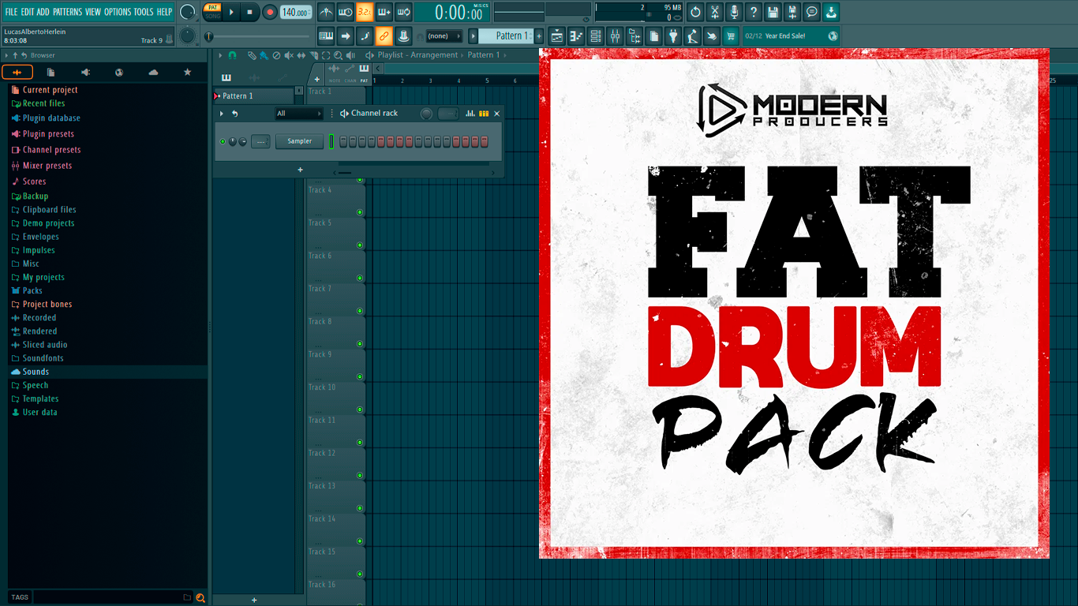Click the help question mark icon
Viewport: 1078px width, 606px height.
pyautogui.click(x=754, y=12)
